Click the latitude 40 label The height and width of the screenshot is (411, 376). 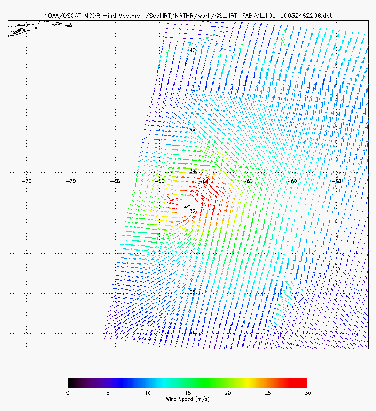point(192,50)
